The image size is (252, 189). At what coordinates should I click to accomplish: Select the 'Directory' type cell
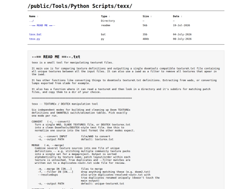pyautogui.click(x=108, y=21)
